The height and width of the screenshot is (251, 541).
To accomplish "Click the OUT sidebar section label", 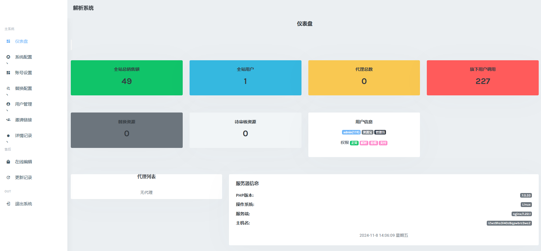I will (8, 191).
